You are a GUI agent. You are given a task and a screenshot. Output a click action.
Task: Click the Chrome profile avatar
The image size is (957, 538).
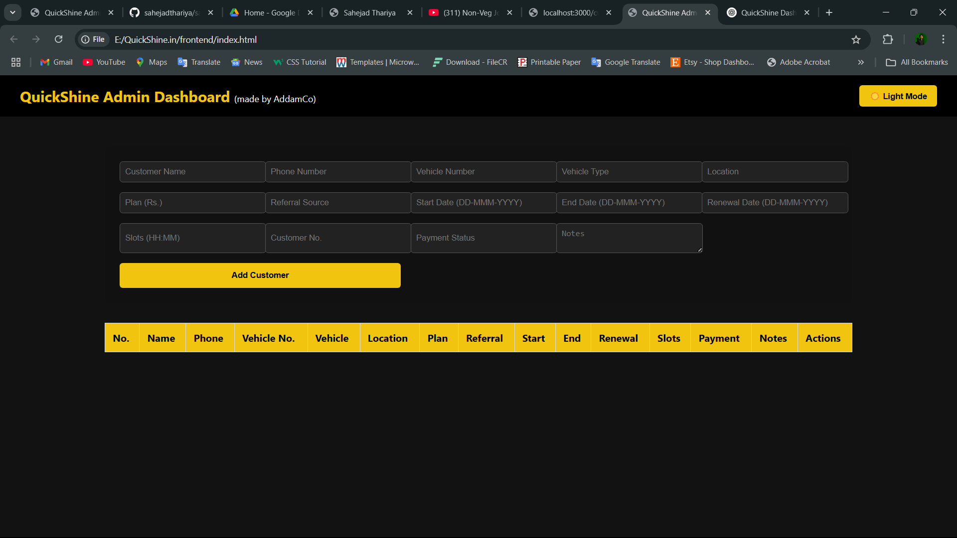pos(921,39)
